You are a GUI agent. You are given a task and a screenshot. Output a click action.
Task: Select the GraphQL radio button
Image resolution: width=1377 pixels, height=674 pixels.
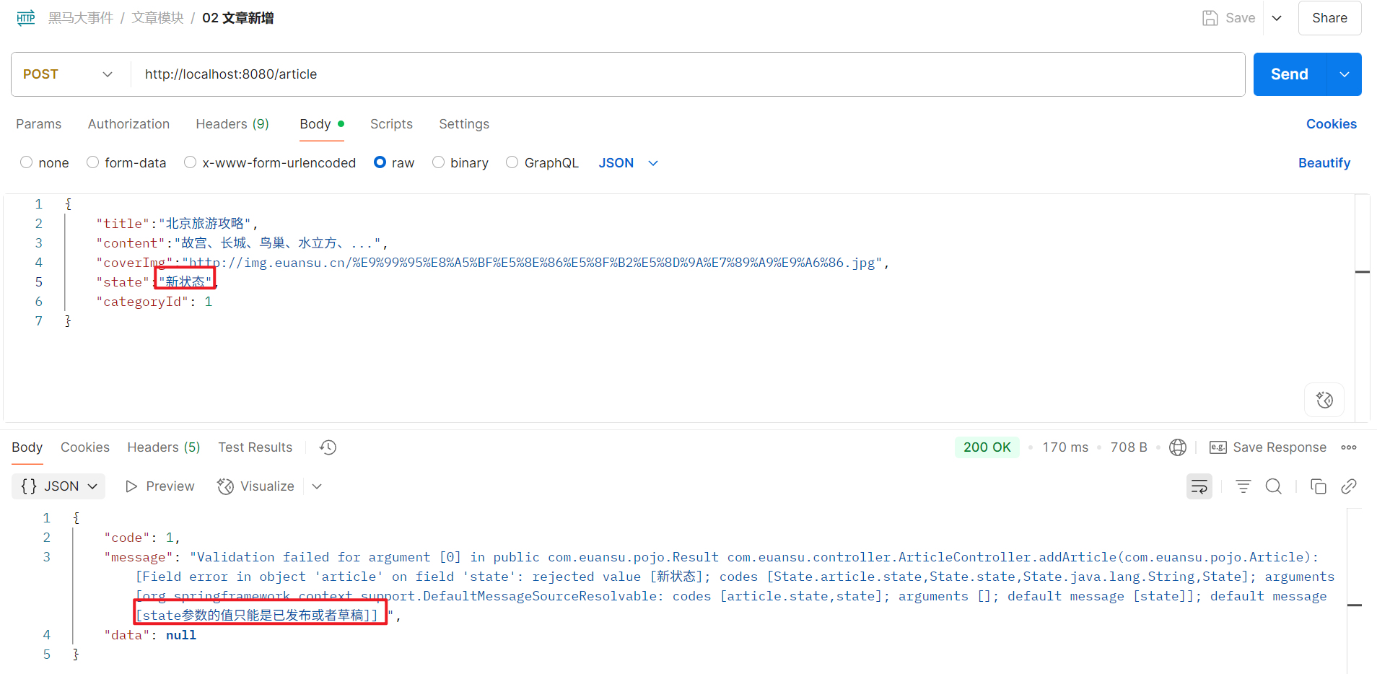[512, 162]
